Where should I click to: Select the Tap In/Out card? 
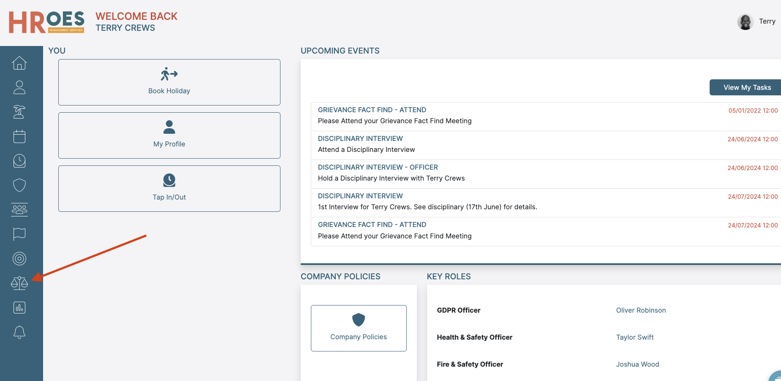tap(169, 189)
